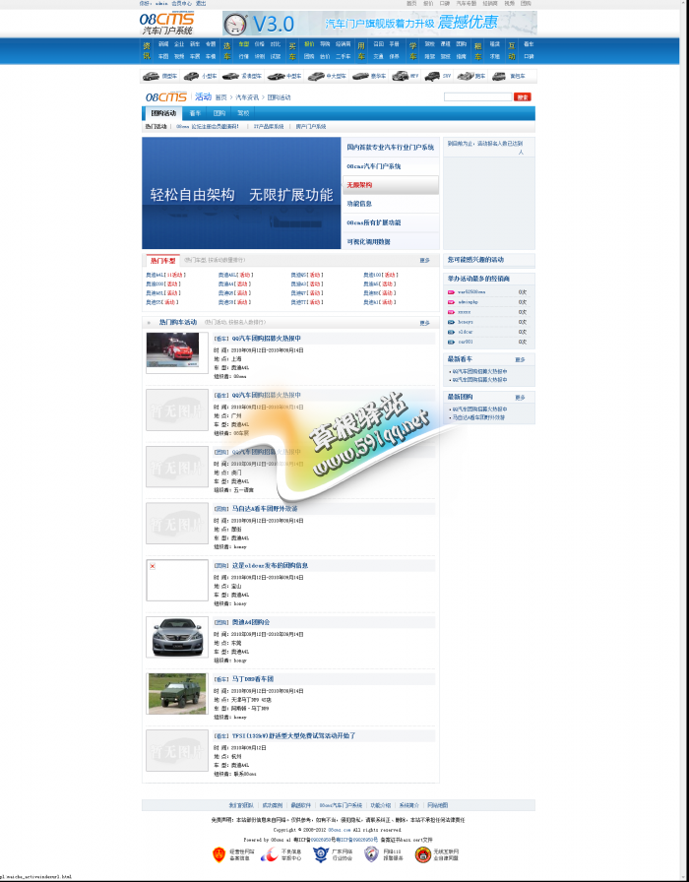Click the 选车 main navigation heading

(227, 50)
